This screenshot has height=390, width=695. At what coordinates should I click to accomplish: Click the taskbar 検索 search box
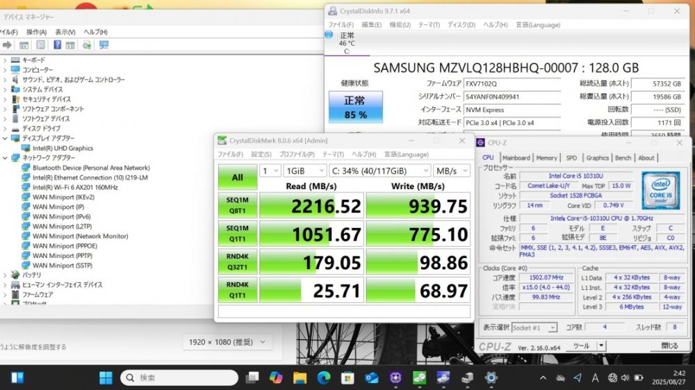[179, 377]
